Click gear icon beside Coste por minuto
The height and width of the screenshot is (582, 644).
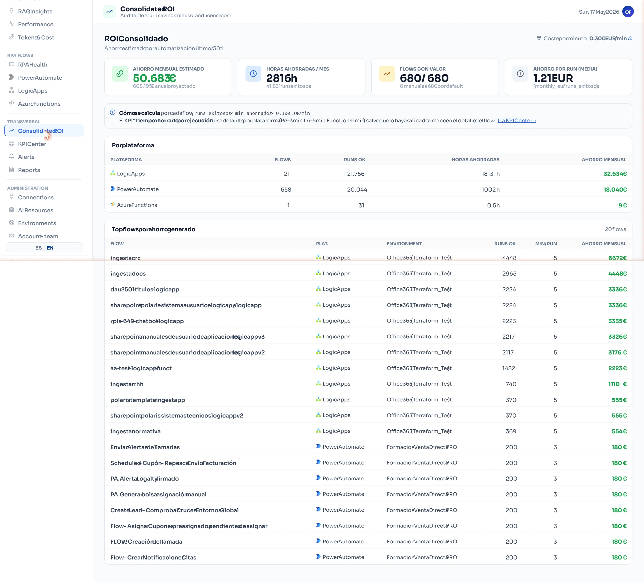click(x=539, y=38)
